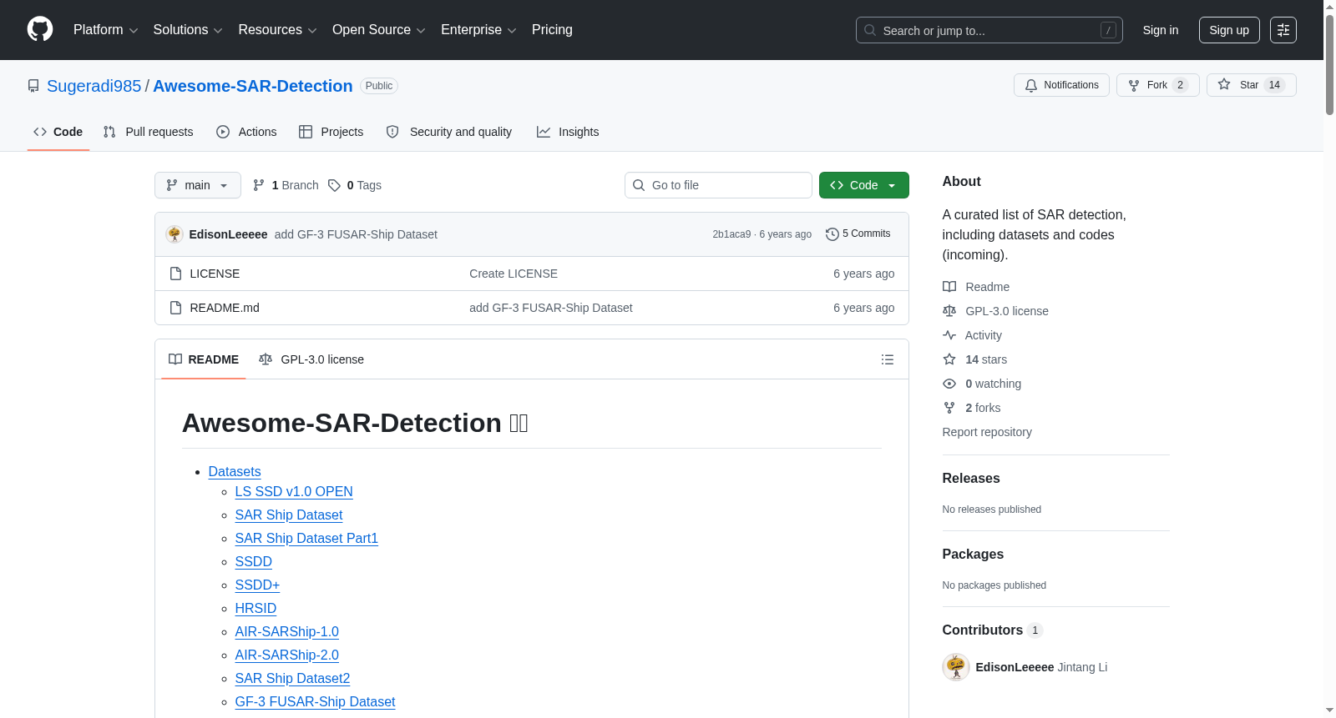Open the AIR-SARShip-2.0 link
This screenshot has width=1336, height=718.
click(x=287, y=655)
